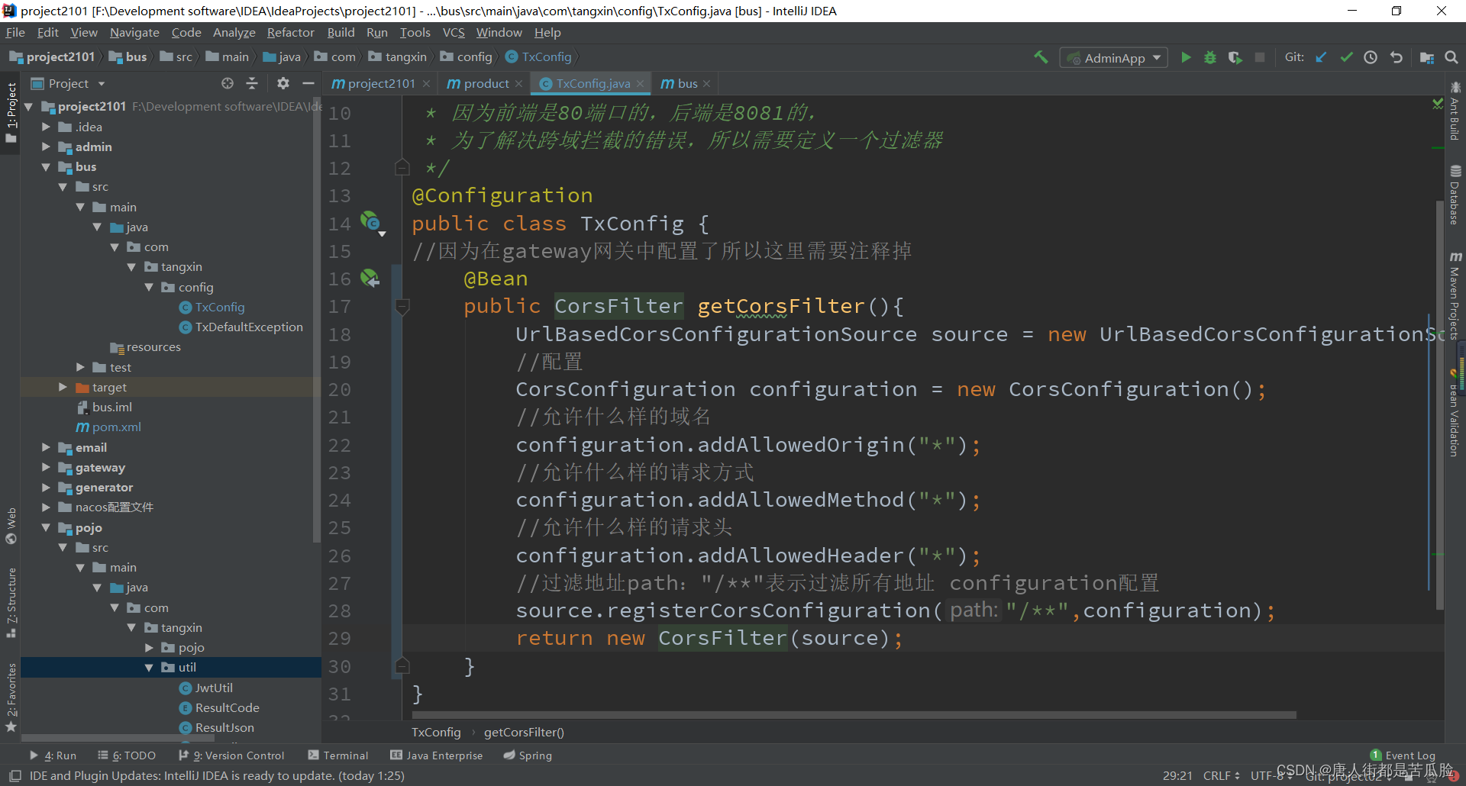Click the Stop process square icon
This screenshot has width=1466, height=786.
[1260, 57]
